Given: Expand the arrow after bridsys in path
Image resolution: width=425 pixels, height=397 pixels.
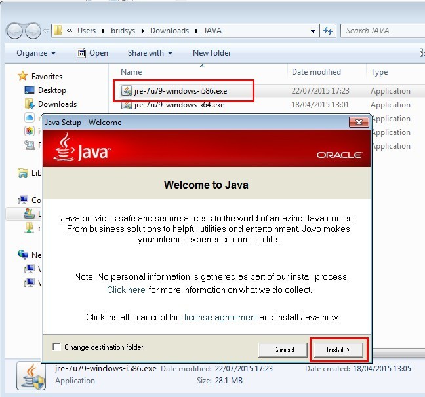Looking at the screenshot, I should point(142,31).
